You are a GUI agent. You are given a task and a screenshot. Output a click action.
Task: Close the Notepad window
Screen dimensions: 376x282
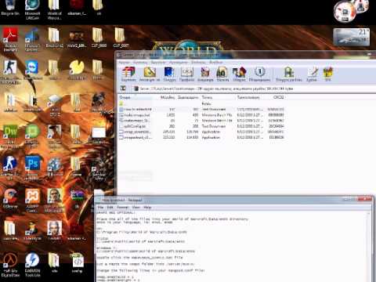point(365,200)
